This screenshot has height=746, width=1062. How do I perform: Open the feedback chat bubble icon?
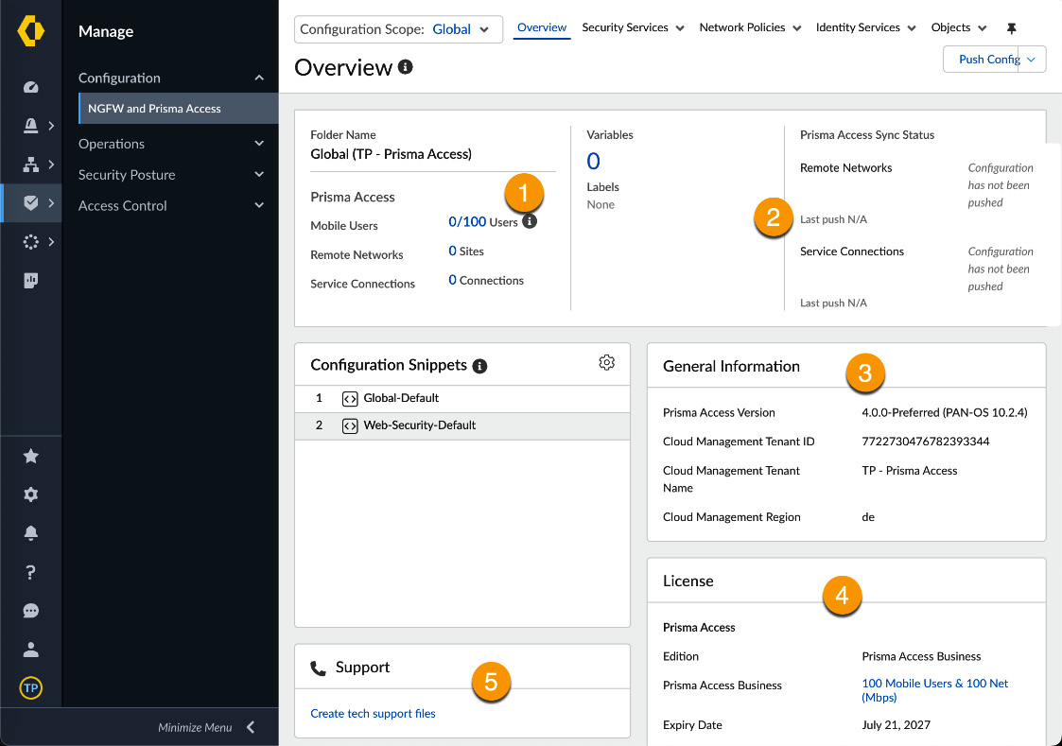pyautogui.click(x=30, y=611)
